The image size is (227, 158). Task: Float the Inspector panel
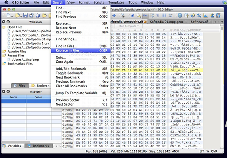coord(8,91)
